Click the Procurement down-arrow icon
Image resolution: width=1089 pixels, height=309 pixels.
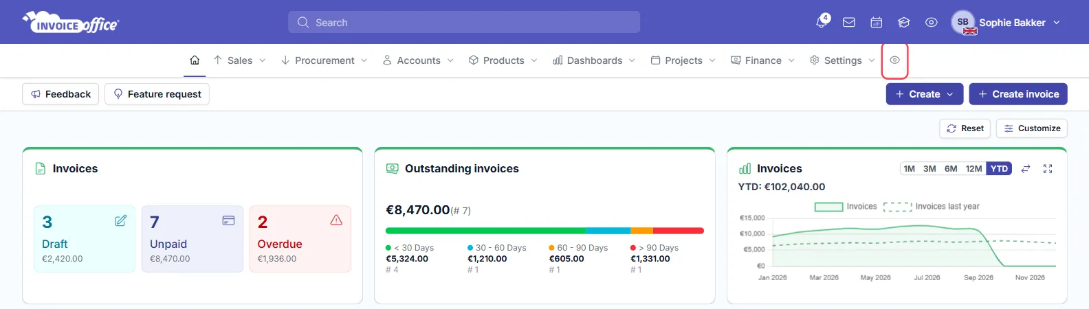(285, 60)
